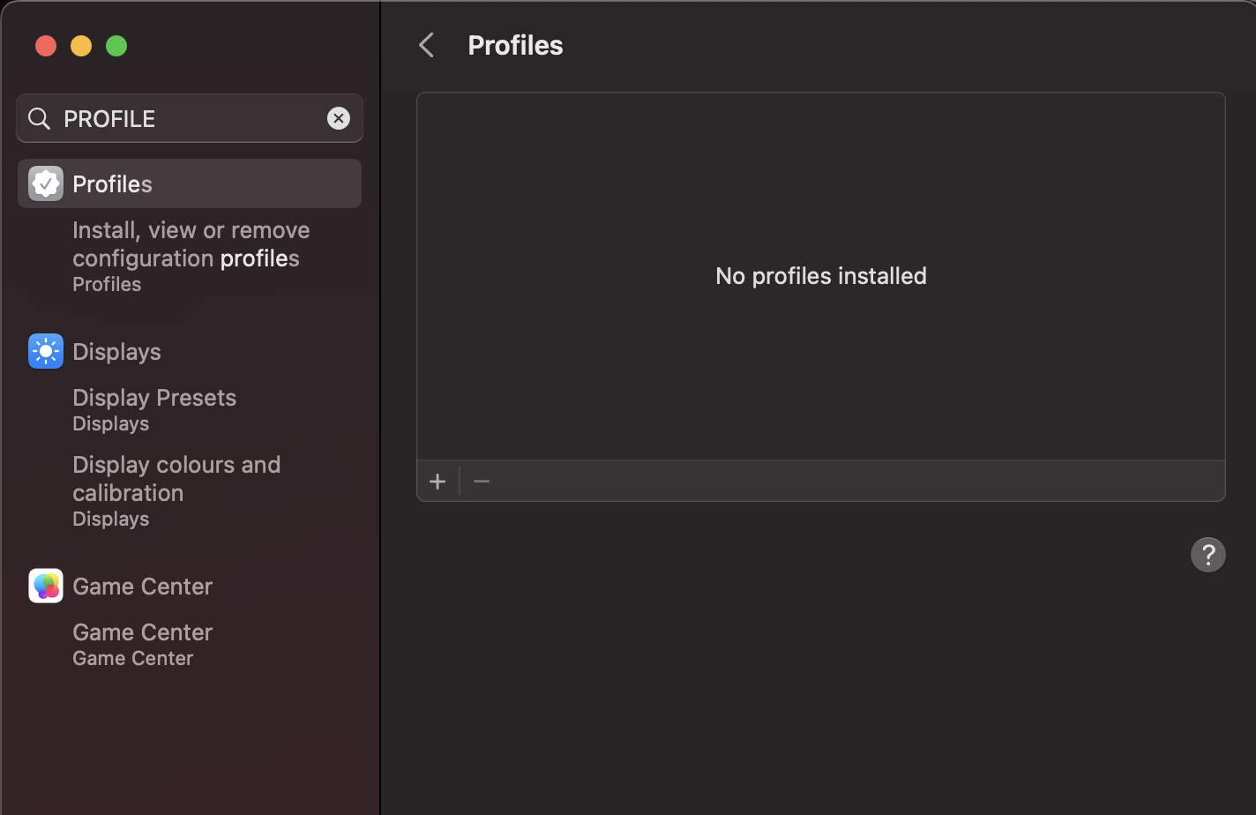Open Displays from the sidebar results
1256x815 pixels.
(117, 351)
